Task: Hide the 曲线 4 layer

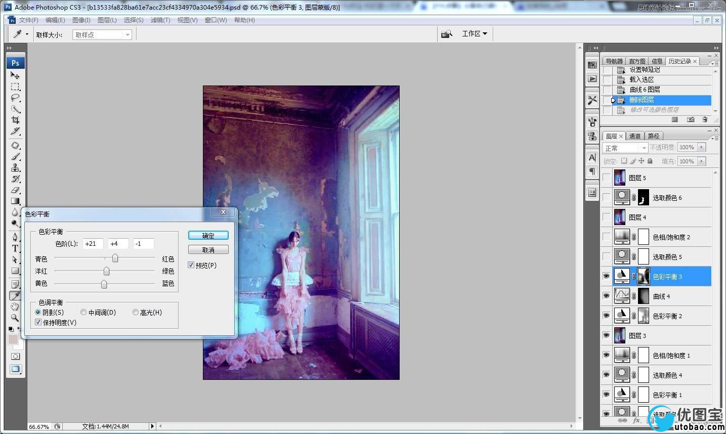Action: [606, 296]
